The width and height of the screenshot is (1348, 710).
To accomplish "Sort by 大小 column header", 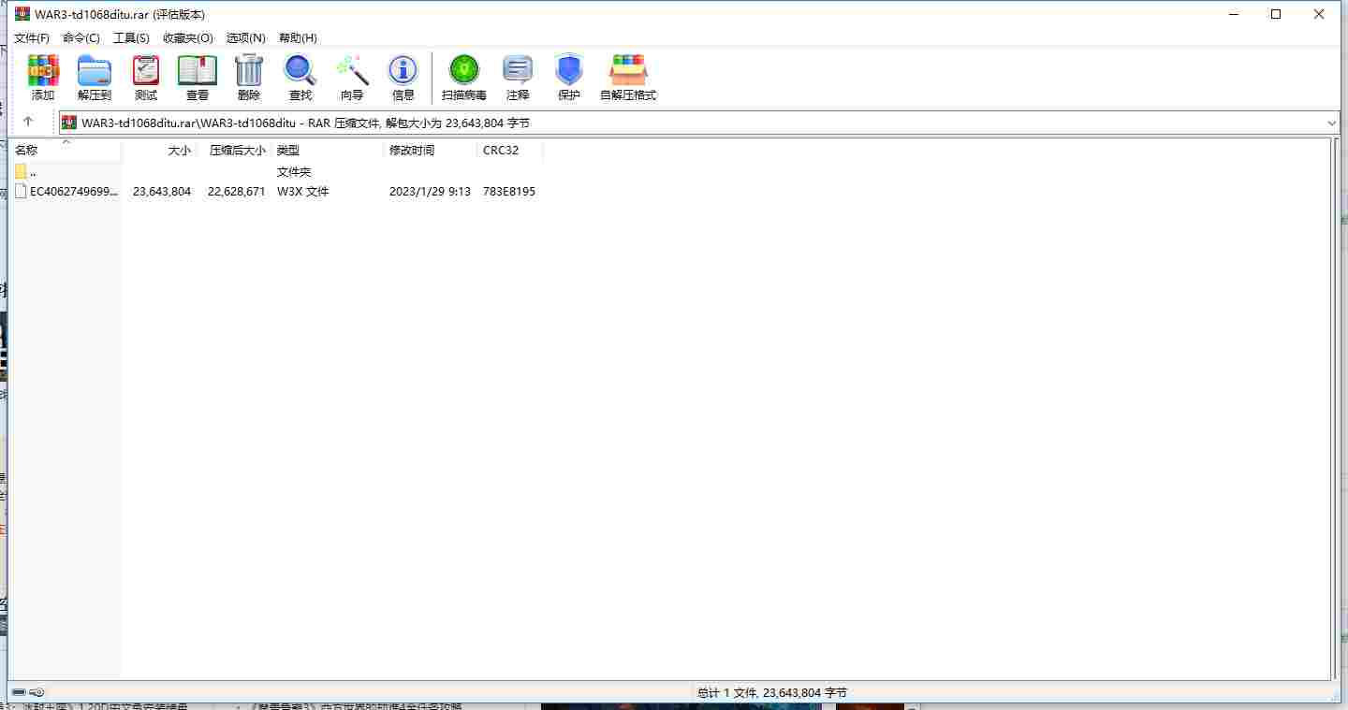I will (x=159, y=150).
